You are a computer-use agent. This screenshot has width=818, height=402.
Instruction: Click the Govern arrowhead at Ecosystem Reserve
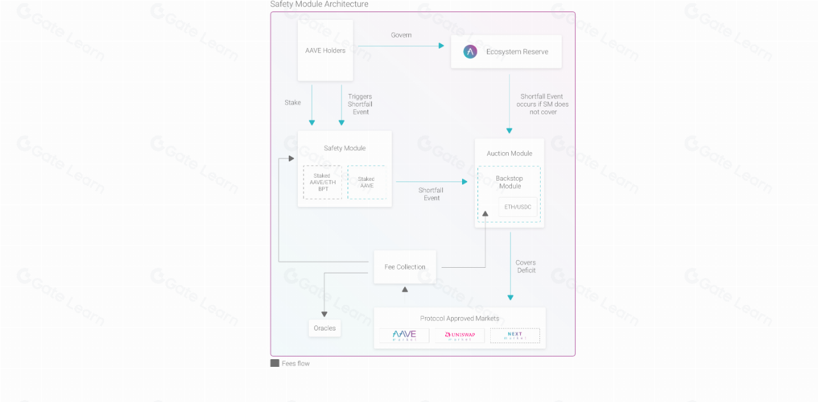pos(440,45)
